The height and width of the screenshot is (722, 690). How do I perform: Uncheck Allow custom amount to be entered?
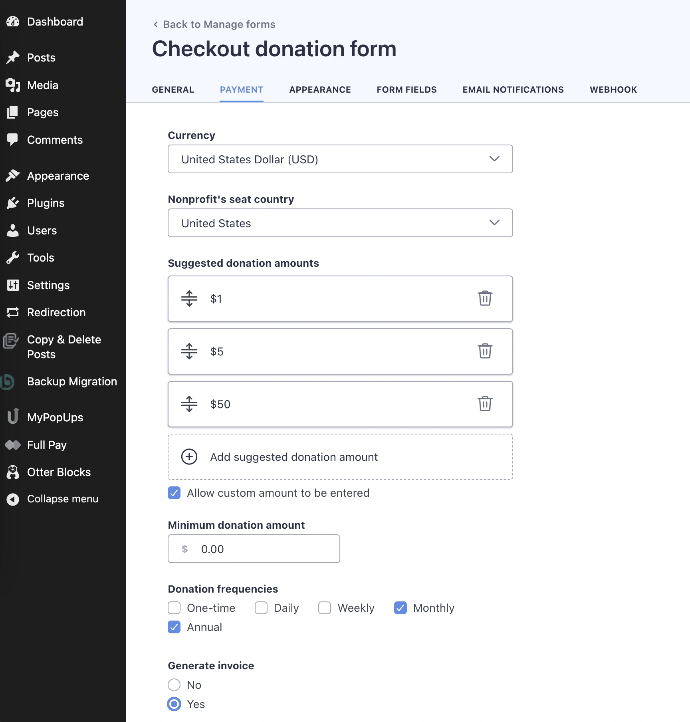pyautogui.click(x=174, y=493)
